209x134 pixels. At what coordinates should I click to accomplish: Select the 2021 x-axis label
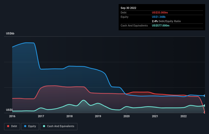point(155,116)
